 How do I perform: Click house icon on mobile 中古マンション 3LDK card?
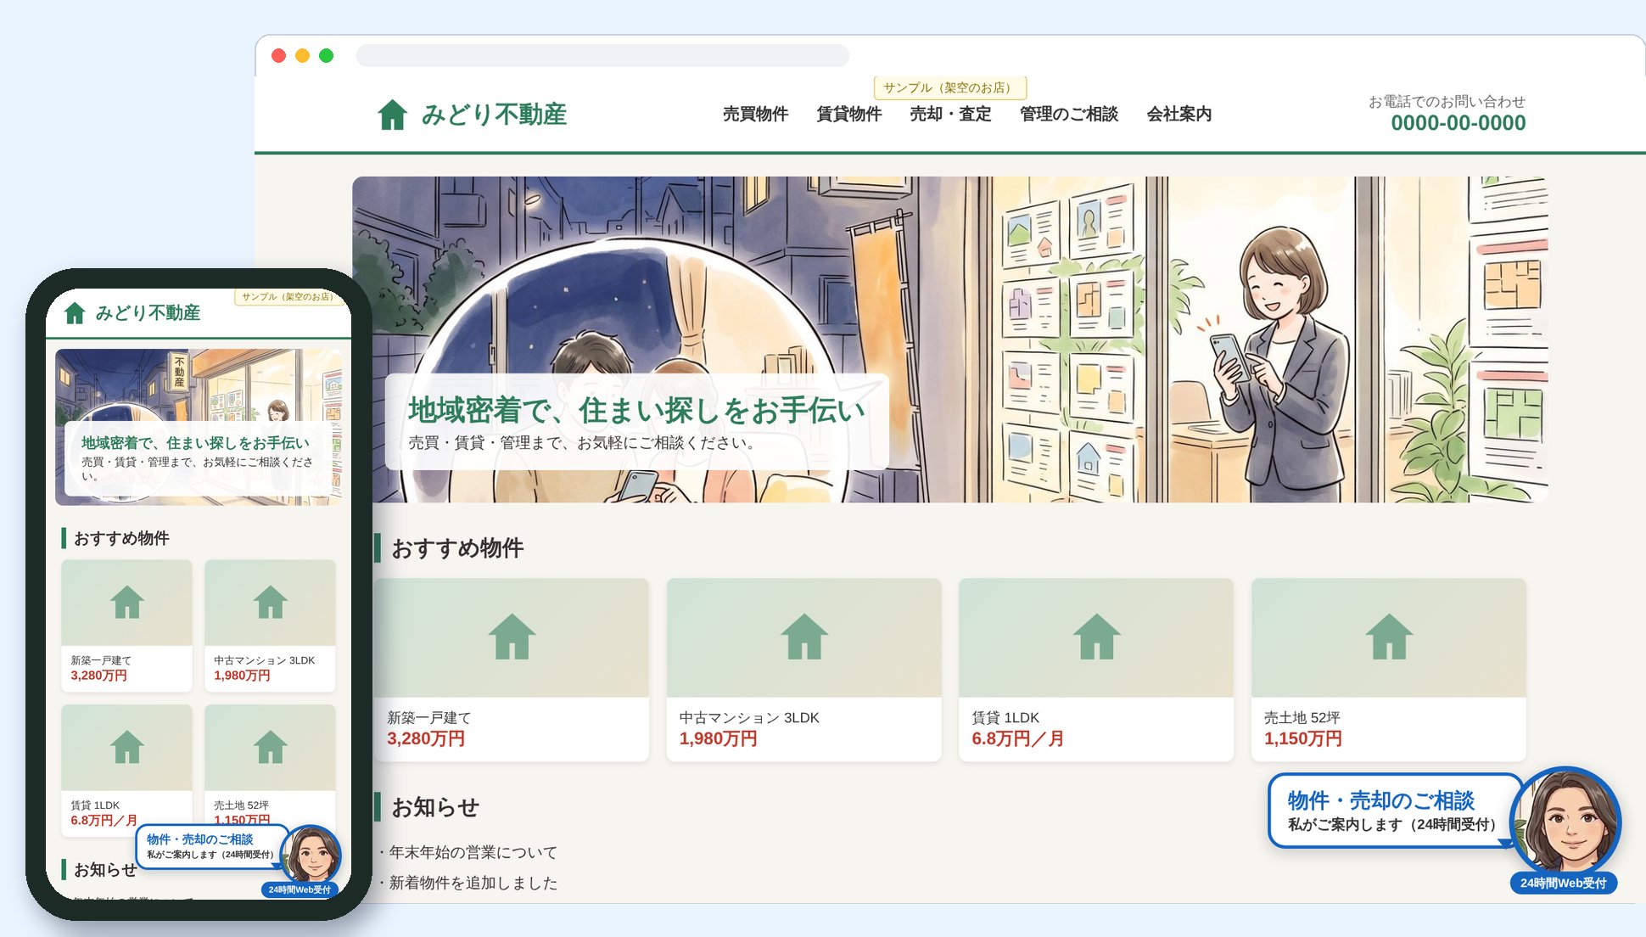coord(271,603)
